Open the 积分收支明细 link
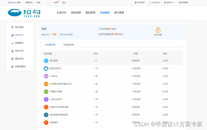This screenshot has height=130, width=207. tap(66, 35)
